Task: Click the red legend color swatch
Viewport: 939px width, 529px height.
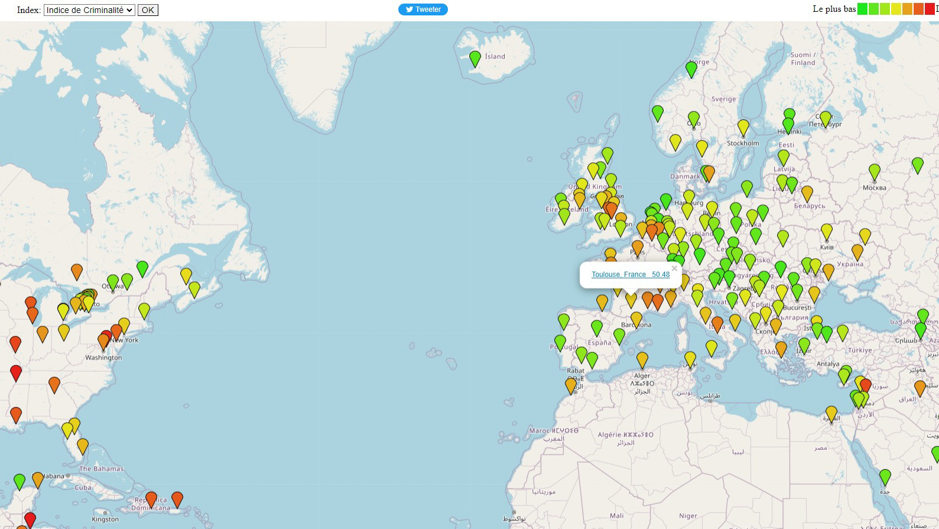Action: 930,9
